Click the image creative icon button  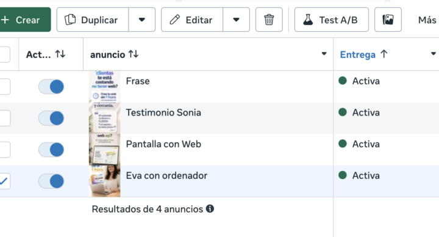(x=388, y=20)
